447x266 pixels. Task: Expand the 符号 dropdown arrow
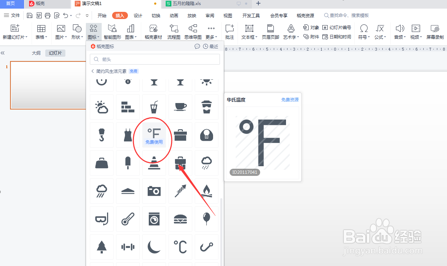tap(369, 37)
